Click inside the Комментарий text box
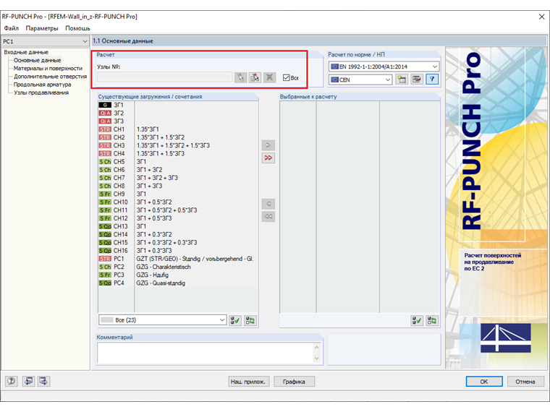The height and width of the screenshot is (412, 550). pos(206,353)
